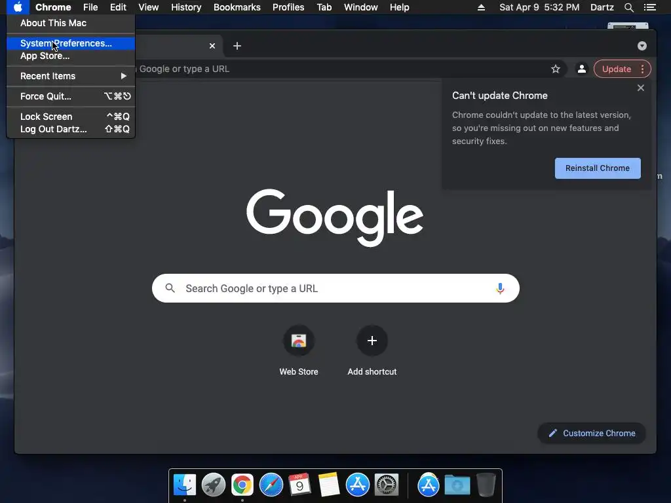Open the Chrome application menu
Viewport: 671px width, 503px height.
coord(53,7)
